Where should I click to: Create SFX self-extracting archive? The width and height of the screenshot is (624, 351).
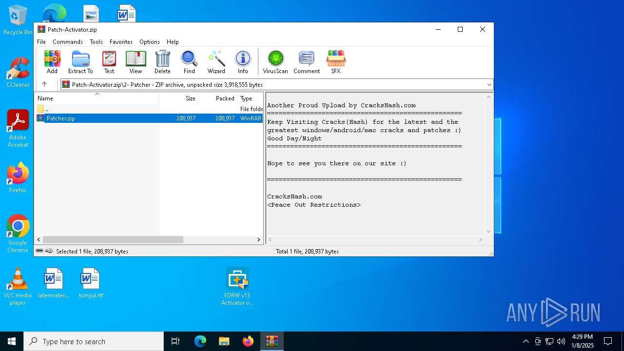click(336, 62)
